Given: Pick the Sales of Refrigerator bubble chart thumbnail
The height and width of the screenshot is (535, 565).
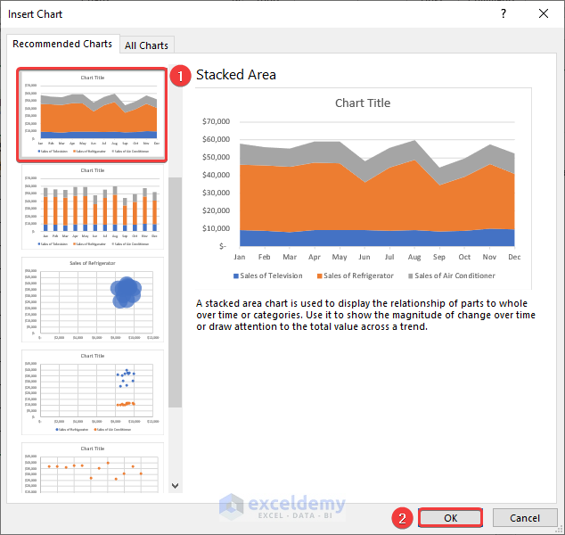Looking at the screenshot, I should [x=93, y=300].
